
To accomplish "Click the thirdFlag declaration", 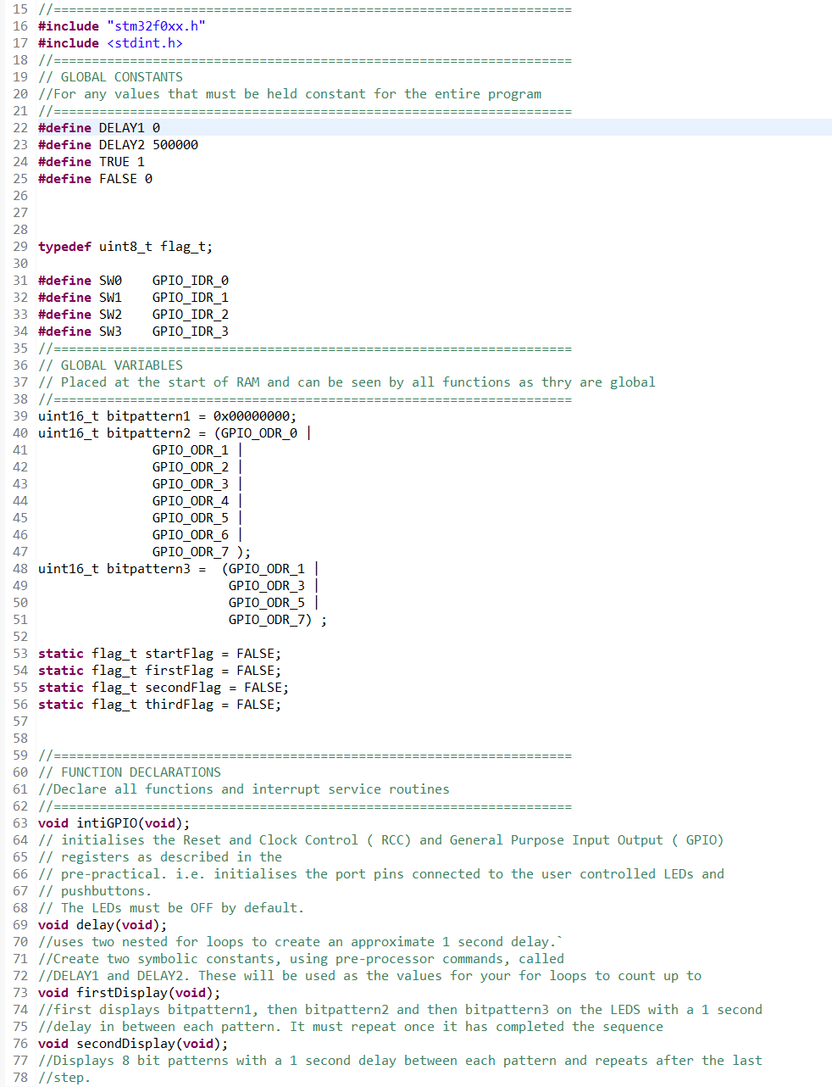I will coord(157,704).
